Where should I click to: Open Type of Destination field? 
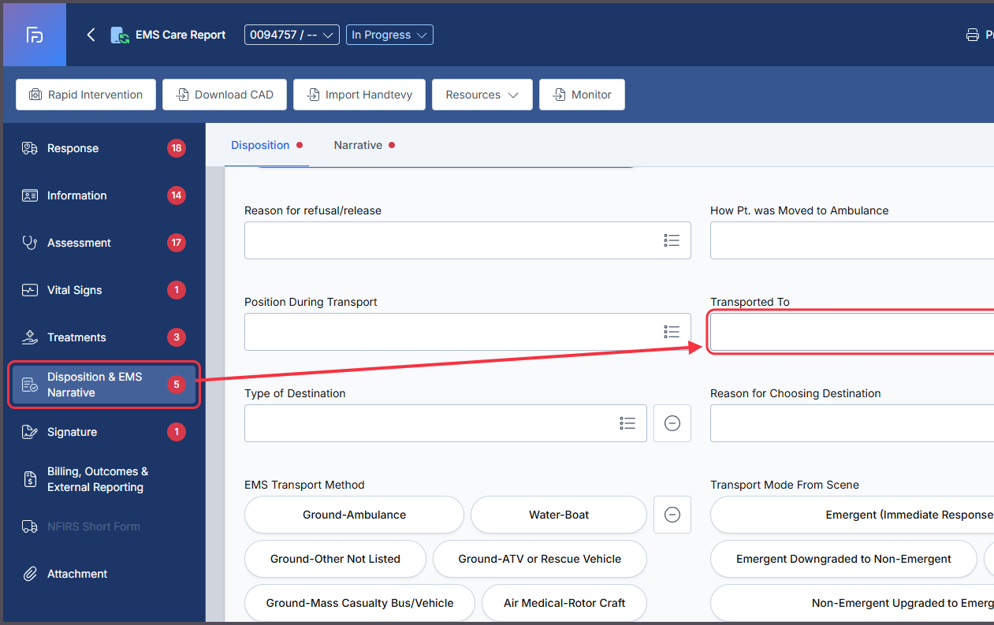pyautogui.click(x=445, y=423)
